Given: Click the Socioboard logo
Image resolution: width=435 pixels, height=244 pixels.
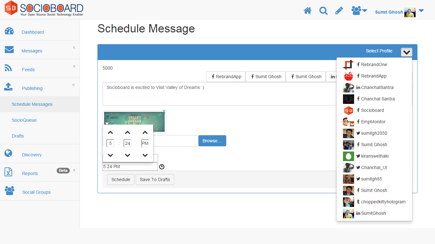Looking at the screenshot, I should 44,9.
